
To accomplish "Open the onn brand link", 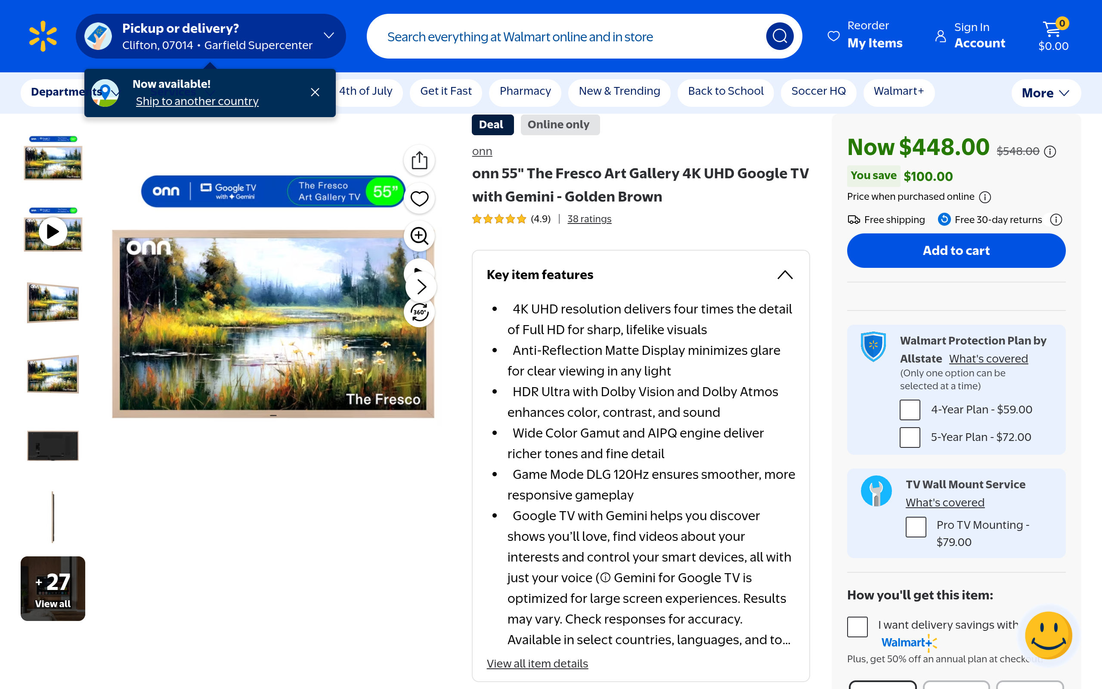I will coord(482,151).
